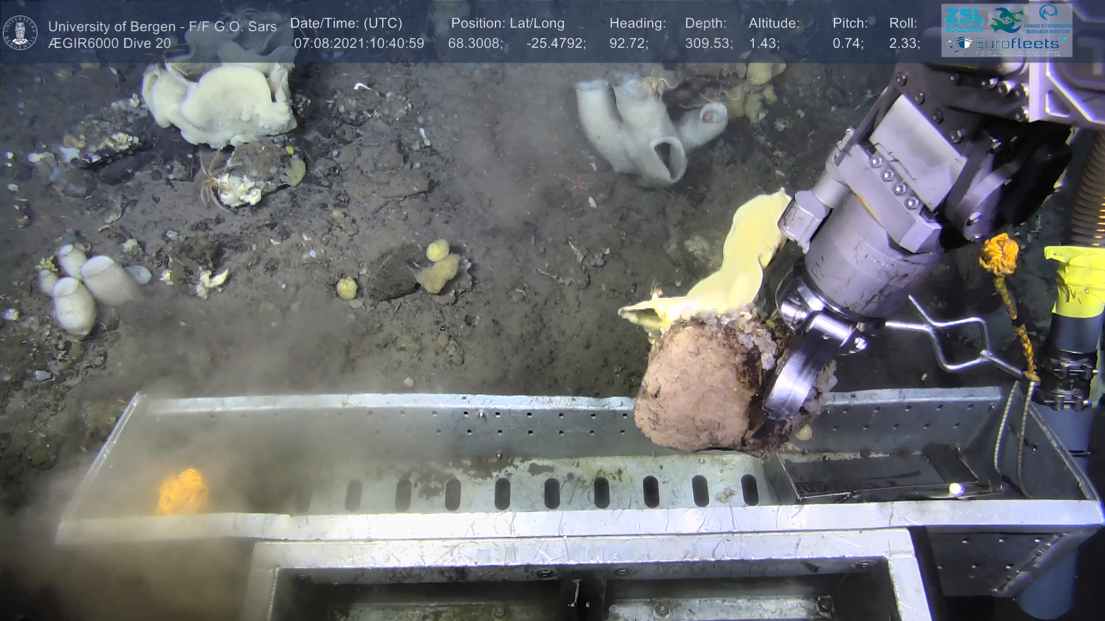Screen dimensions: 1105x621
Task: Click the 'Position: Lat/Long' heading
Action: click(508, 24)
